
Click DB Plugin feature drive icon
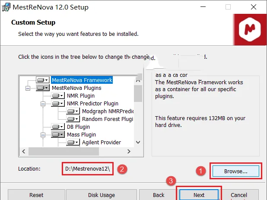coord(58,127)
